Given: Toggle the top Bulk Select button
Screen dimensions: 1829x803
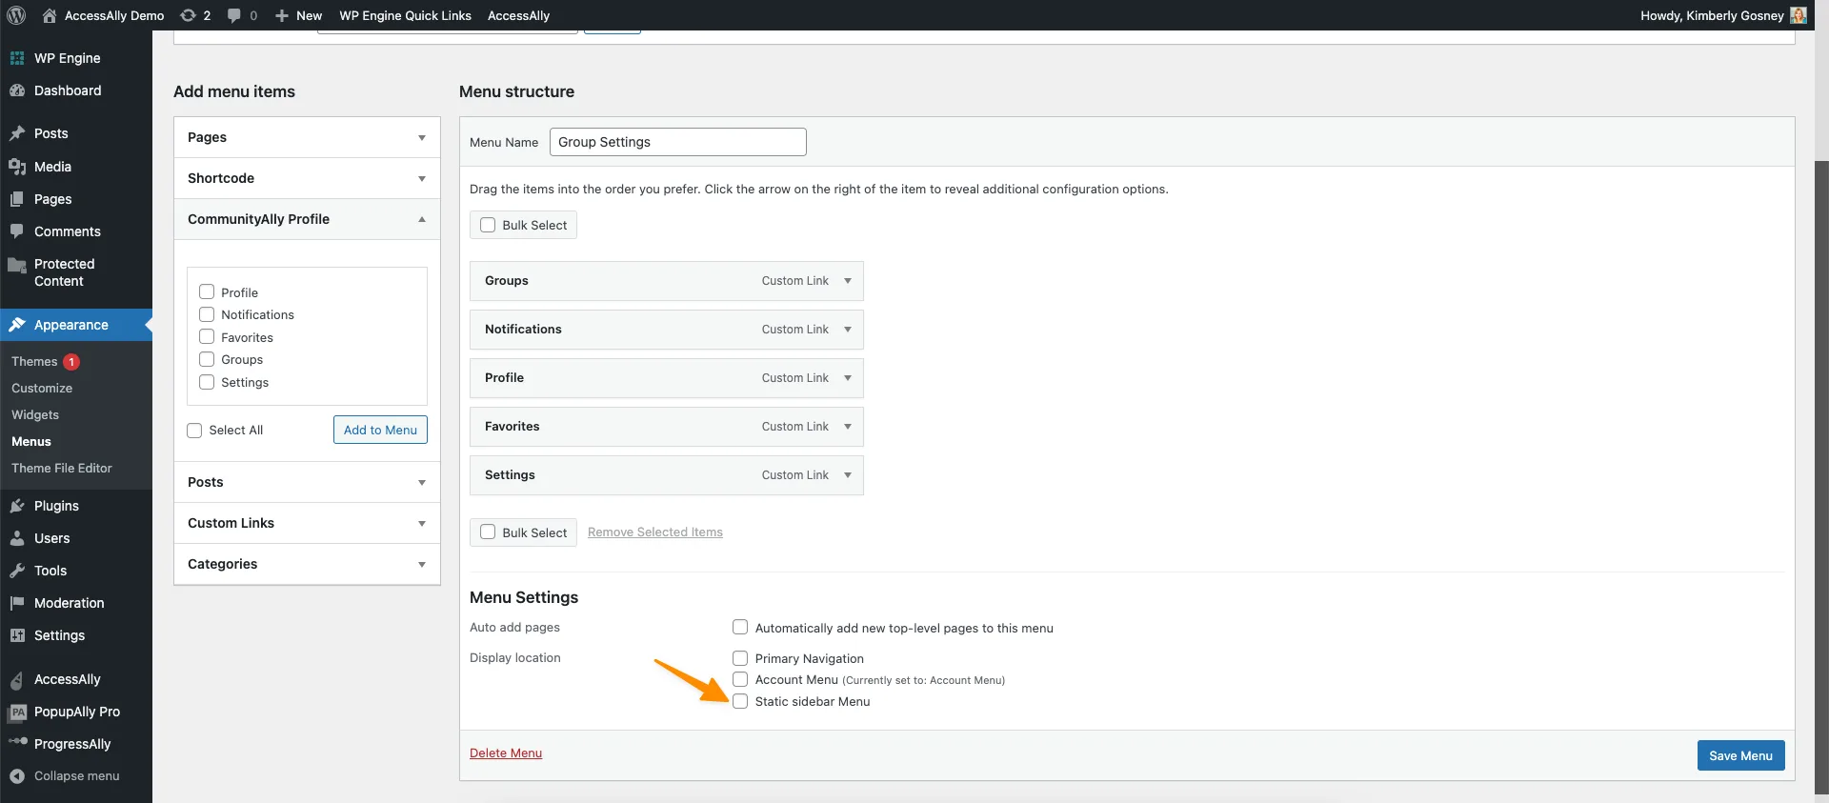Looking at the screenshot, I should point(523,225).
